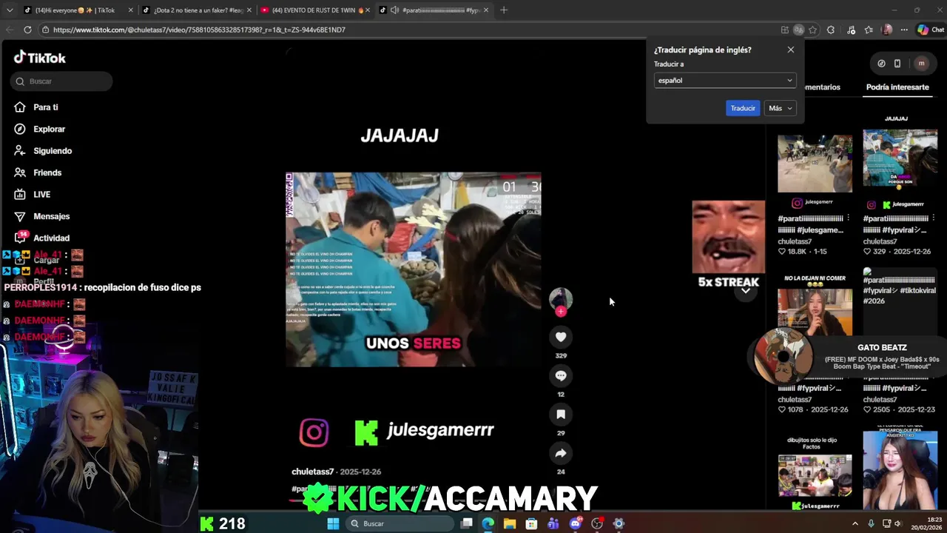
Task: Open dibujitos solo le dijo Factos video
Action: 815,474
